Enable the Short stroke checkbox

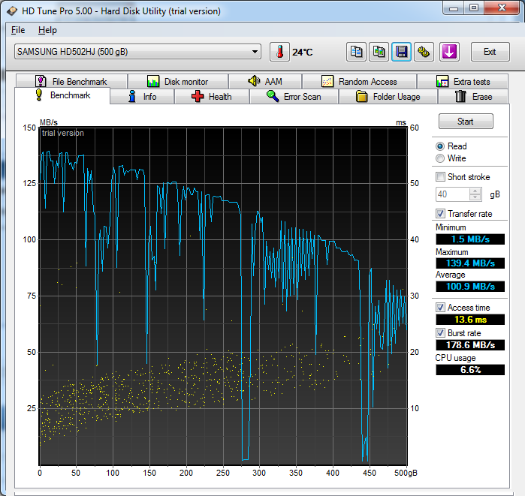(x=440, y=176)
